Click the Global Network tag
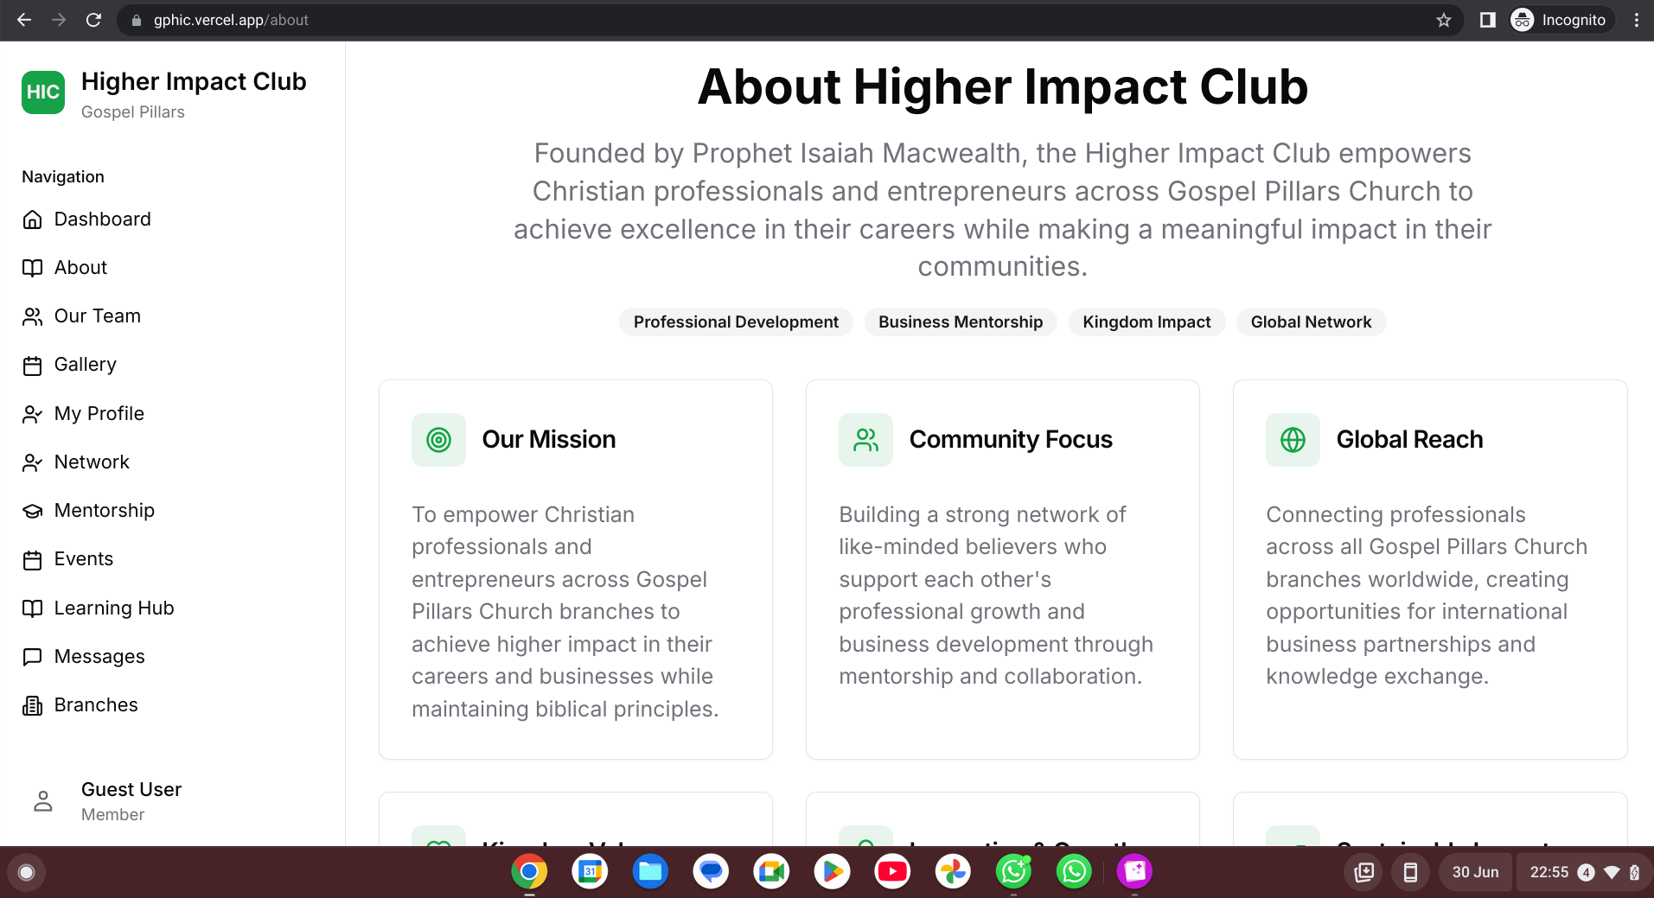 tap(1311, 322)
